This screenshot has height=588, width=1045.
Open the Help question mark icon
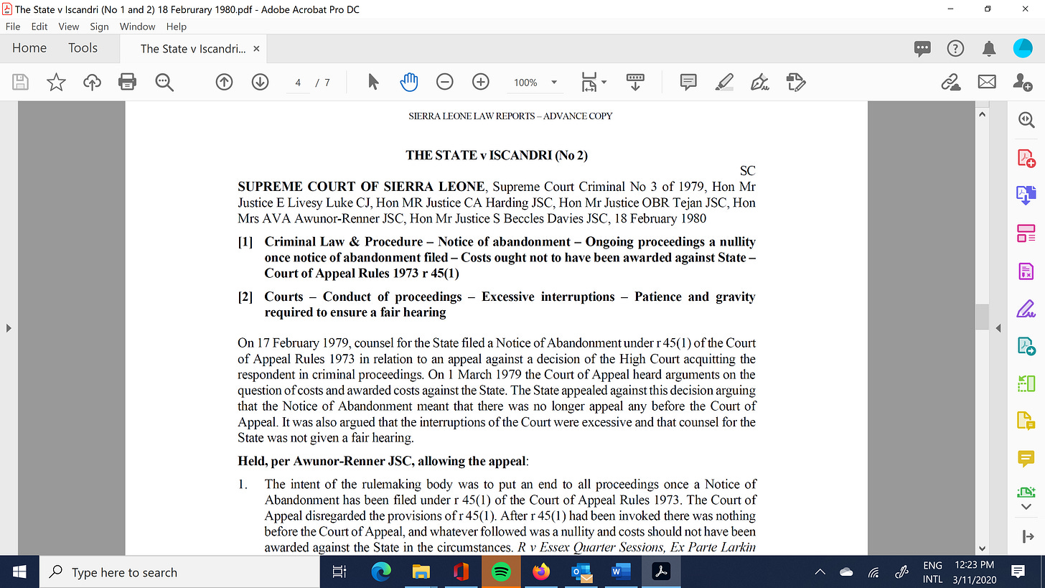point(955,48)
